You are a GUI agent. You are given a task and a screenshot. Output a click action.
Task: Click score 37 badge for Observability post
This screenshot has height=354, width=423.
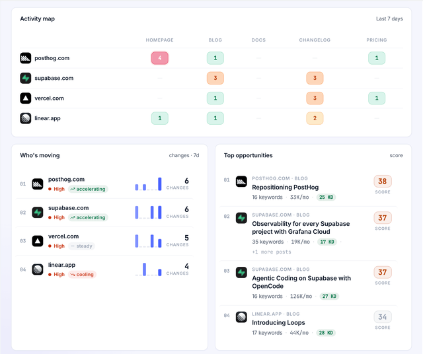383,217
